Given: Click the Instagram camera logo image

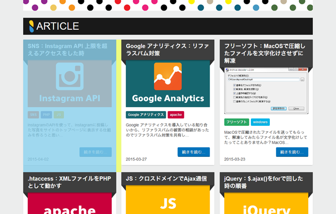Looking at the screenshot, I should coord(70,76).
